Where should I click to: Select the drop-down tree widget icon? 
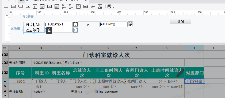pyautogui.click(x=57, y=6)
